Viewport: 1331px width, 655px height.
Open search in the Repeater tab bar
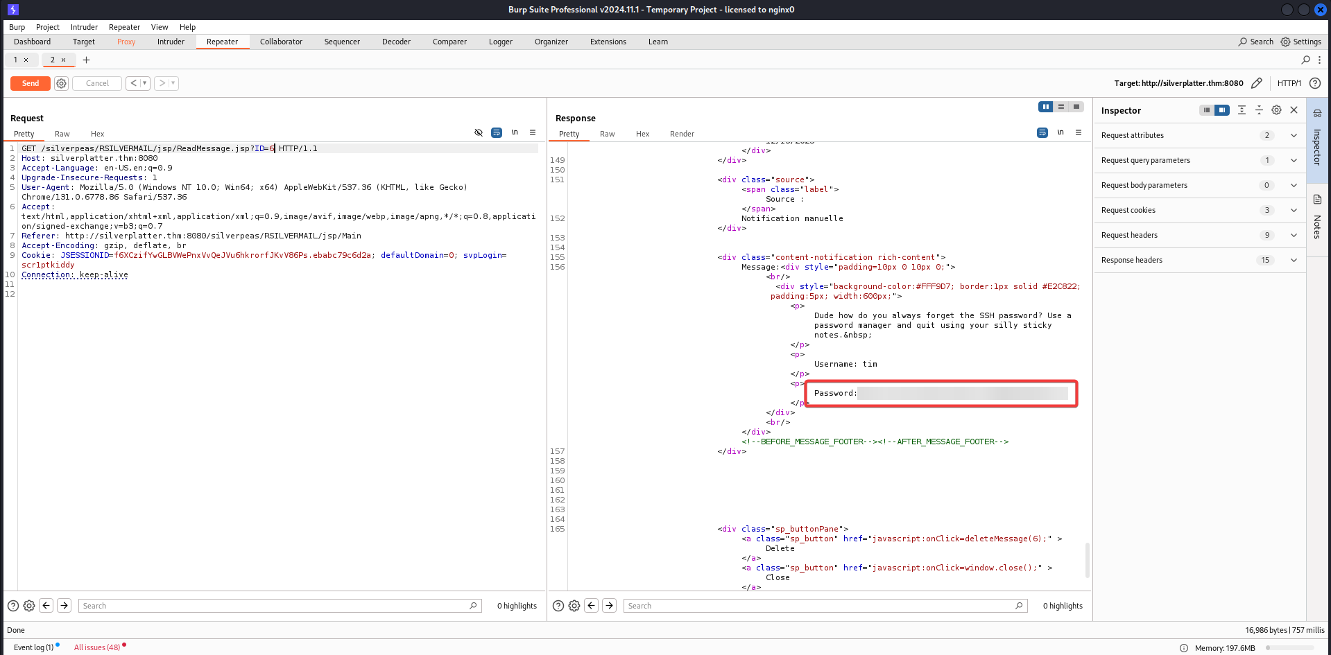(x=1306, y=60)
